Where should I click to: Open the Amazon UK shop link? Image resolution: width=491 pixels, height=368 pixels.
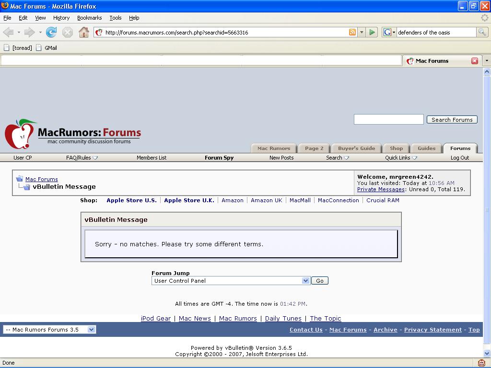[x=267, y=200]
